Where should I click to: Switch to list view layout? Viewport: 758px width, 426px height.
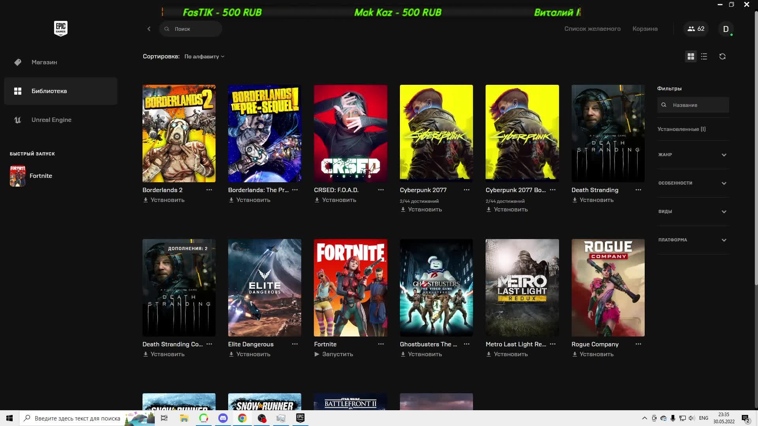pyautogui.click(x=704, y=56)
